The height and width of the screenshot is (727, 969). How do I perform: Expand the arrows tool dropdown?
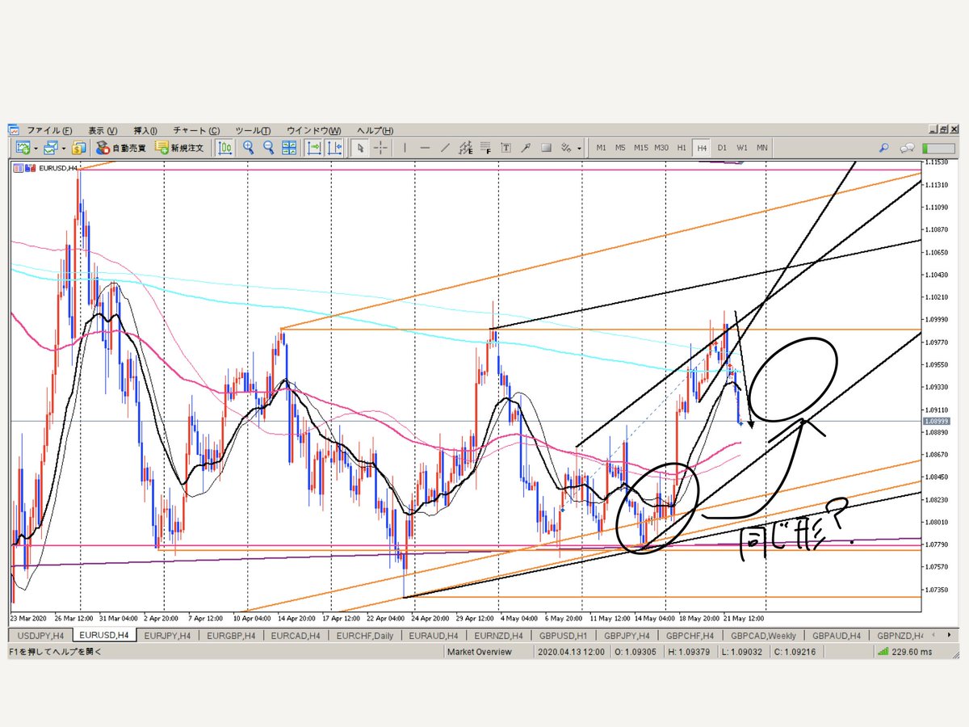580,149
